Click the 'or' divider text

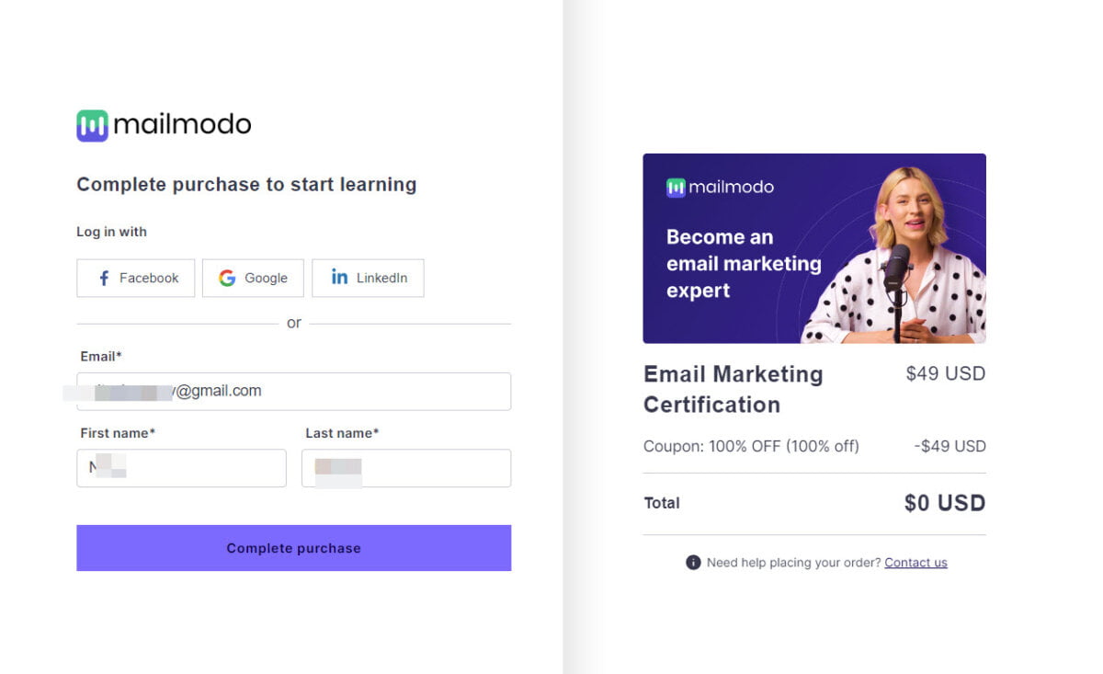pyautogui.click(x=293, y=323)
